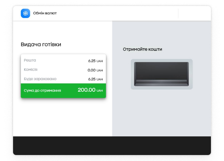Click the blue Обмін валют logo icon
This screenshot has height=161, width=224.
[25, 13]
